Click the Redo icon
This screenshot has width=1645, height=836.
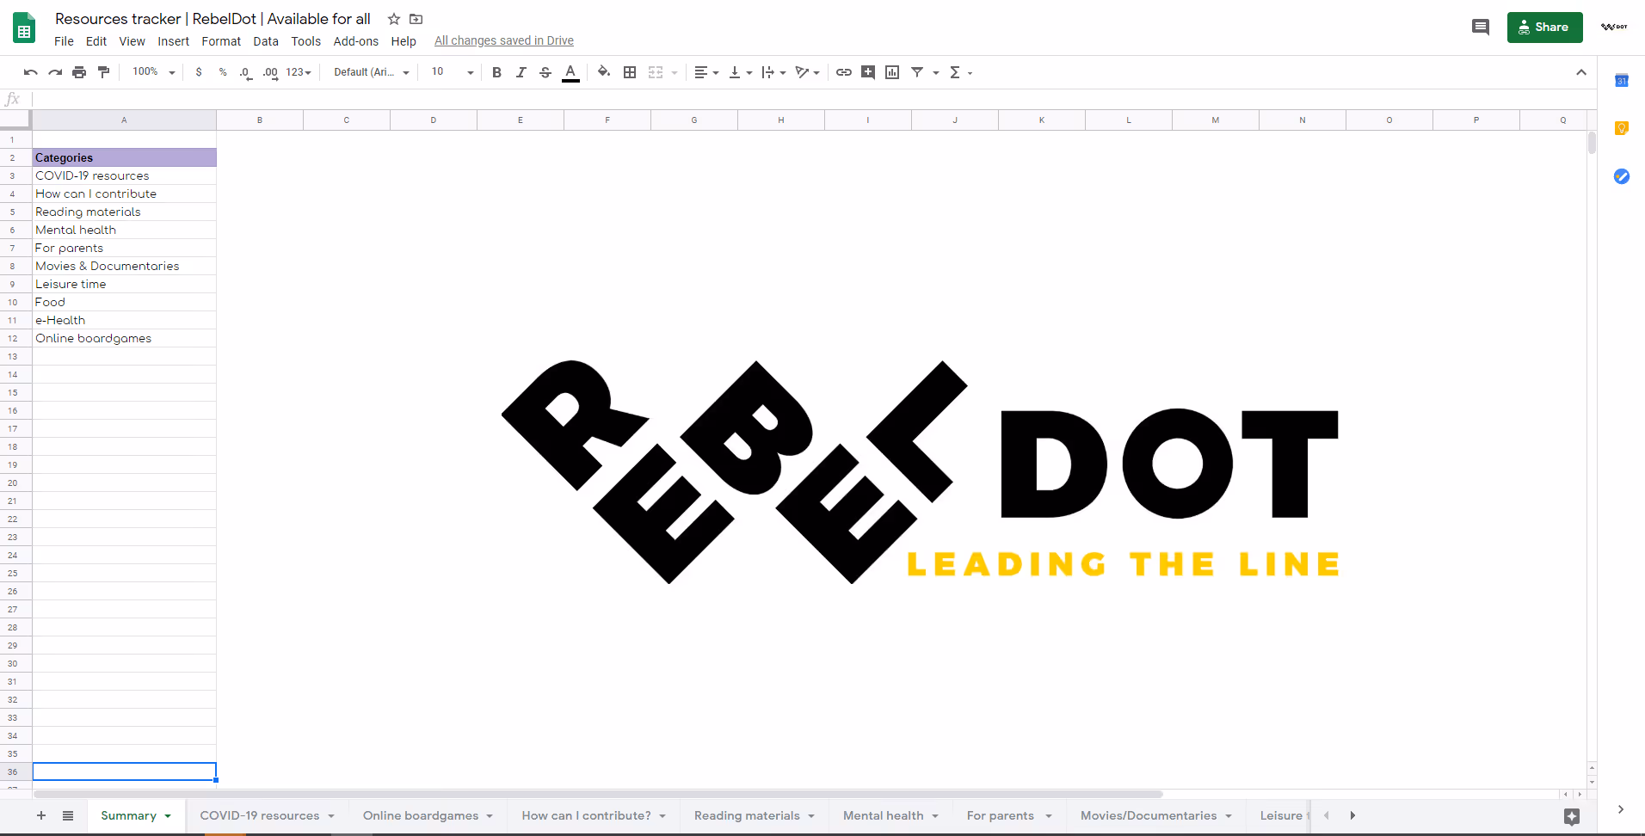[55, 72]
